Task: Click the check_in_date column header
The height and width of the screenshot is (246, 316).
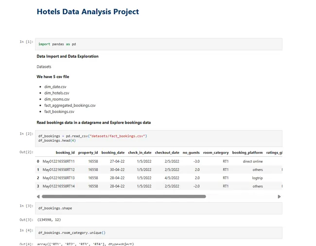Action: pyautogui.click(x=140, y=152)
